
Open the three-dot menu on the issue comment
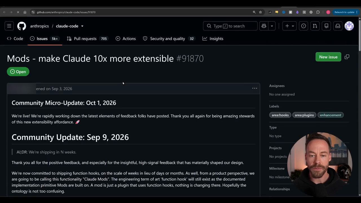click(255, 88)
